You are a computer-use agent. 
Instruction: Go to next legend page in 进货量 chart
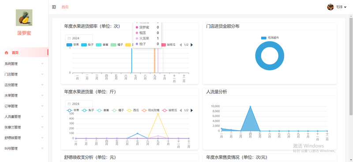tap(192, 110)
